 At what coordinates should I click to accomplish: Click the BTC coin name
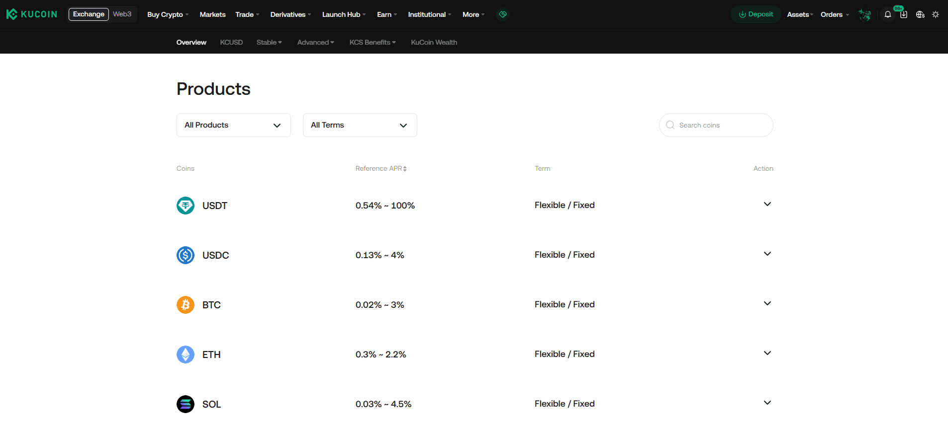pos(211,305)
